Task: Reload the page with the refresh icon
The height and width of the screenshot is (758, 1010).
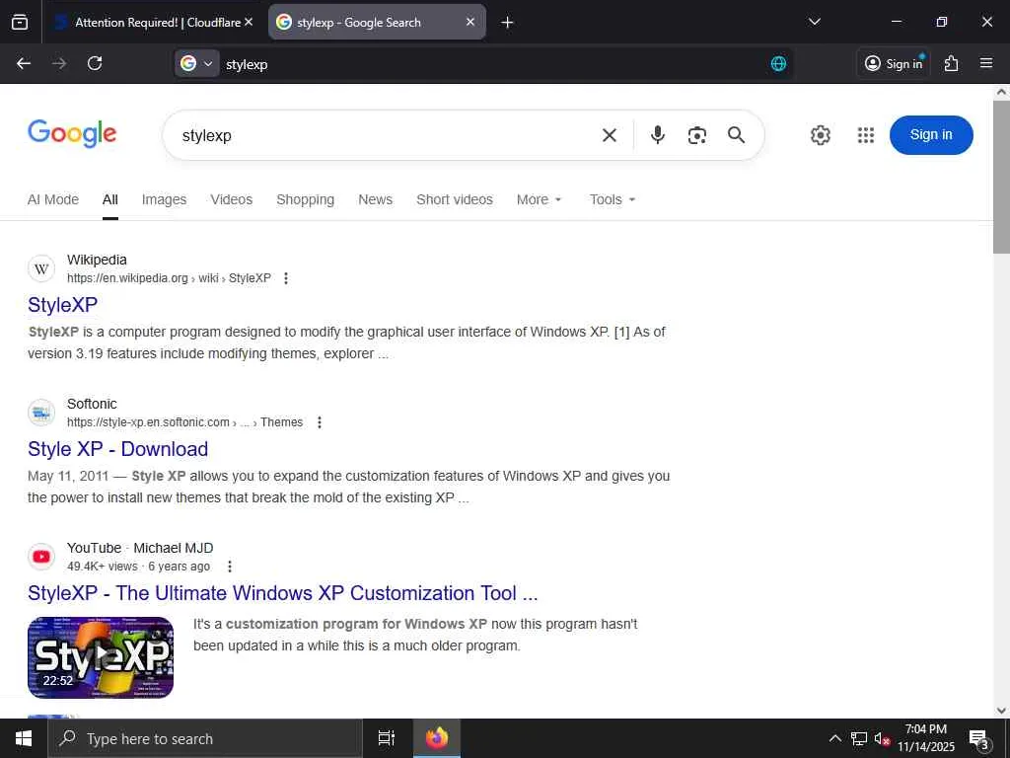Action: 95,63
